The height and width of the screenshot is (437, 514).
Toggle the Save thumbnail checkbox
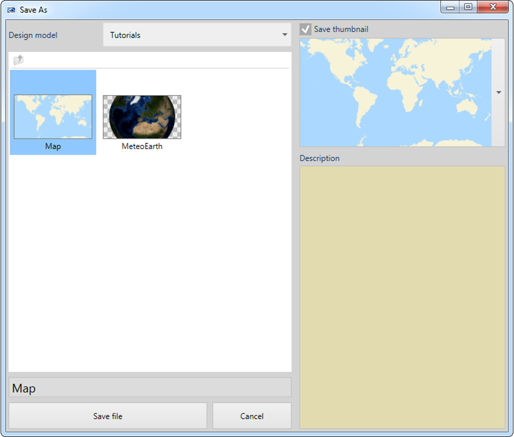coord(305,29)
